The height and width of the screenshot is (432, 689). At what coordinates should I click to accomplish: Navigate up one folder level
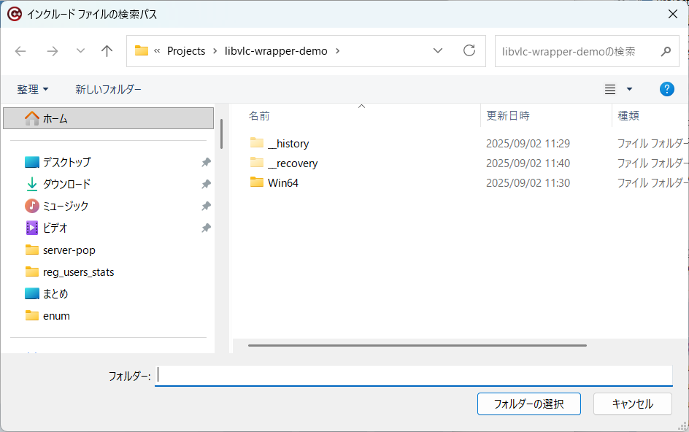107,51
